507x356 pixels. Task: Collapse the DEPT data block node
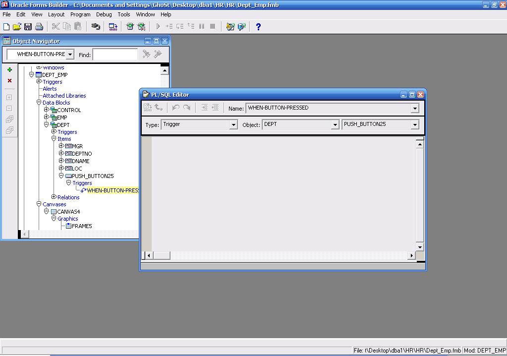pos(47,124)
